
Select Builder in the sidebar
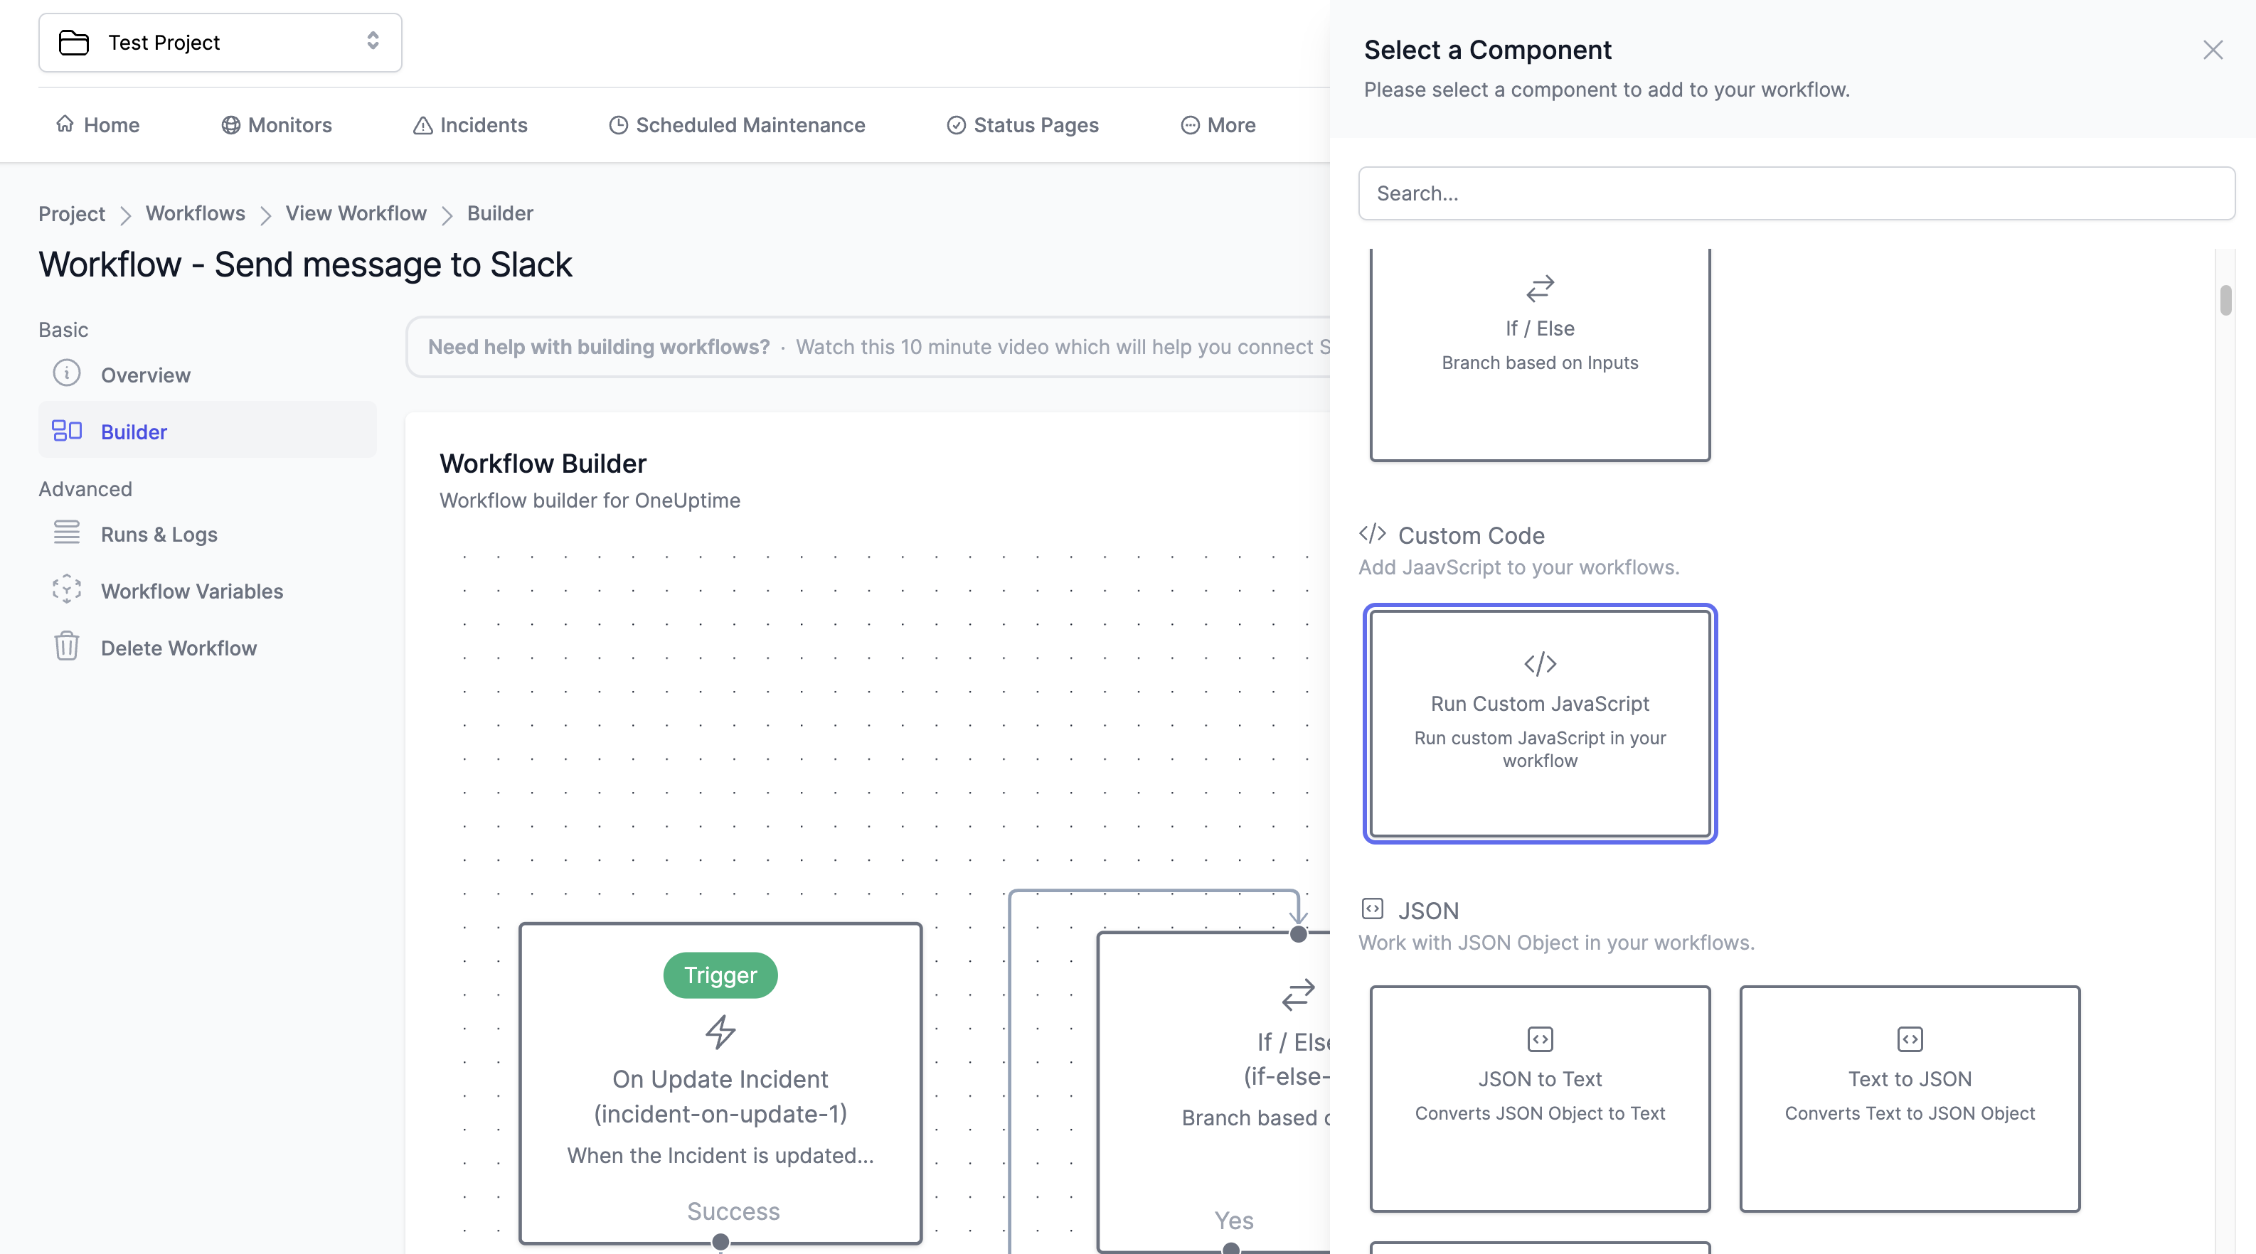(208, 431)
